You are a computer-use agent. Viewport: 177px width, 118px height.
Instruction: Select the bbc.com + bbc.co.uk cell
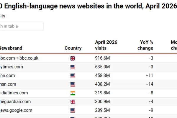point(19,58)
